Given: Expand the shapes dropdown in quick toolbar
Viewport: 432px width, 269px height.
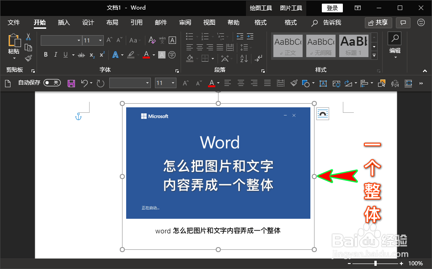Looking at the screenshot, I should click(x=313, y=83).
